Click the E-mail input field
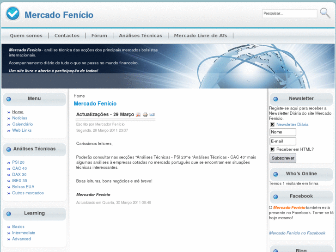The height and width of the screenshot is (252, 336). (283, 141)
